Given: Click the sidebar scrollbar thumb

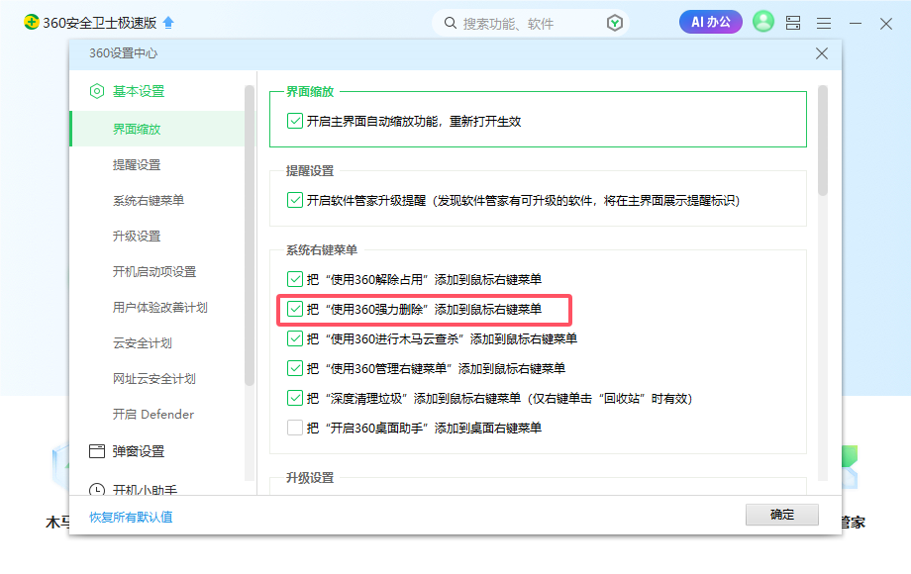Looking at the screenshot, I should click(250, 236).
